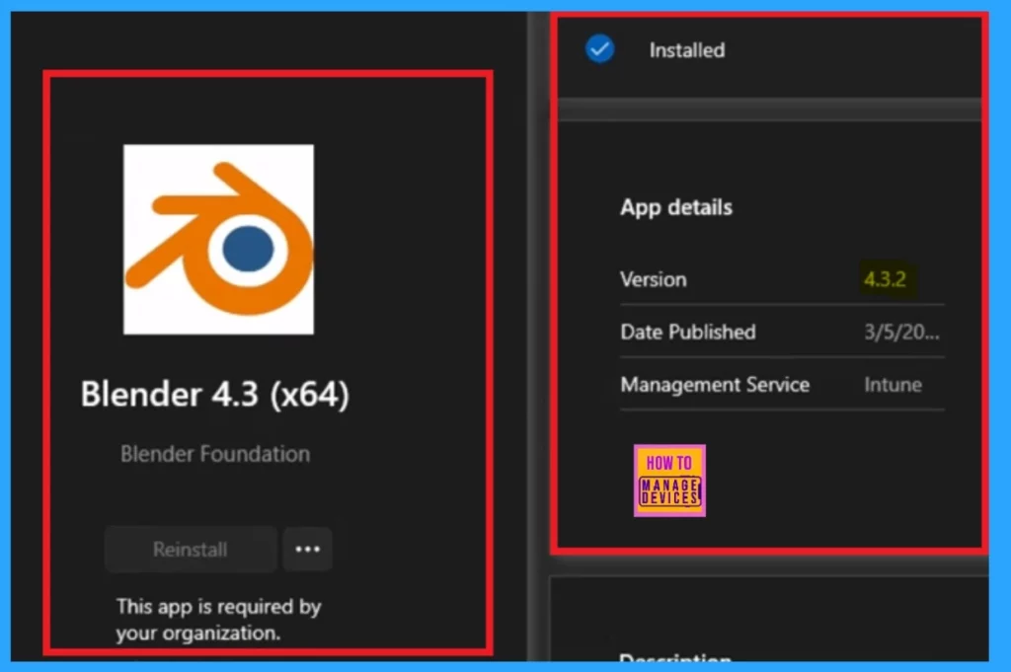This screenshot has height=672, width=1011.
Task: Click the 'Version' label
Action: 654,279
